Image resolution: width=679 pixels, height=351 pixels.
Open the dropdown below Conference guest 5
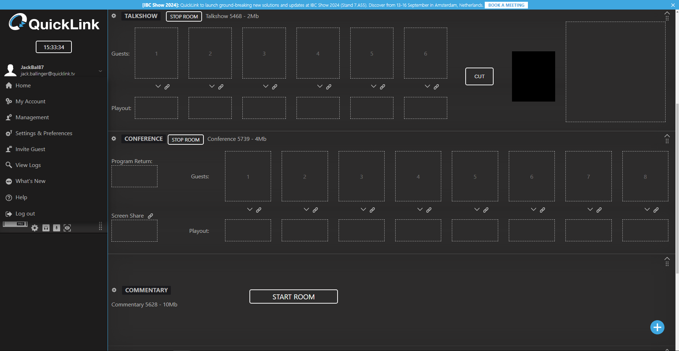[477, 209]
